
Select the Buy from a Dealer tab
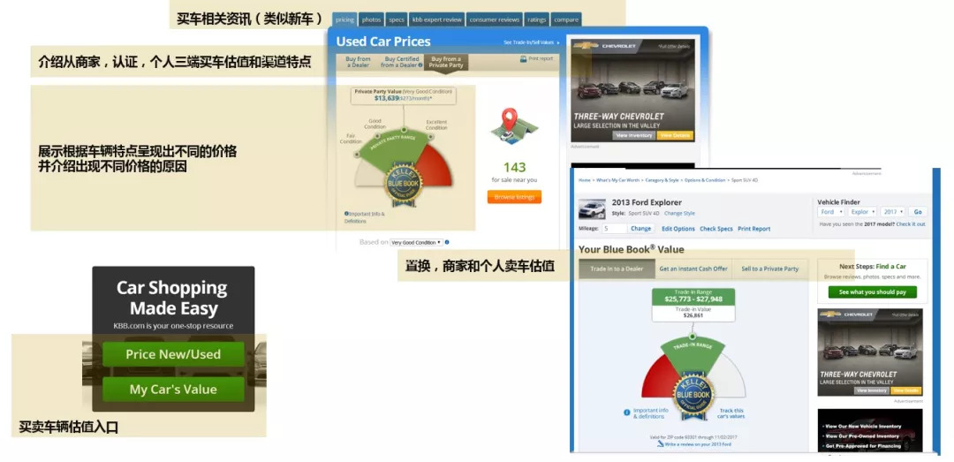pos(358,63)
